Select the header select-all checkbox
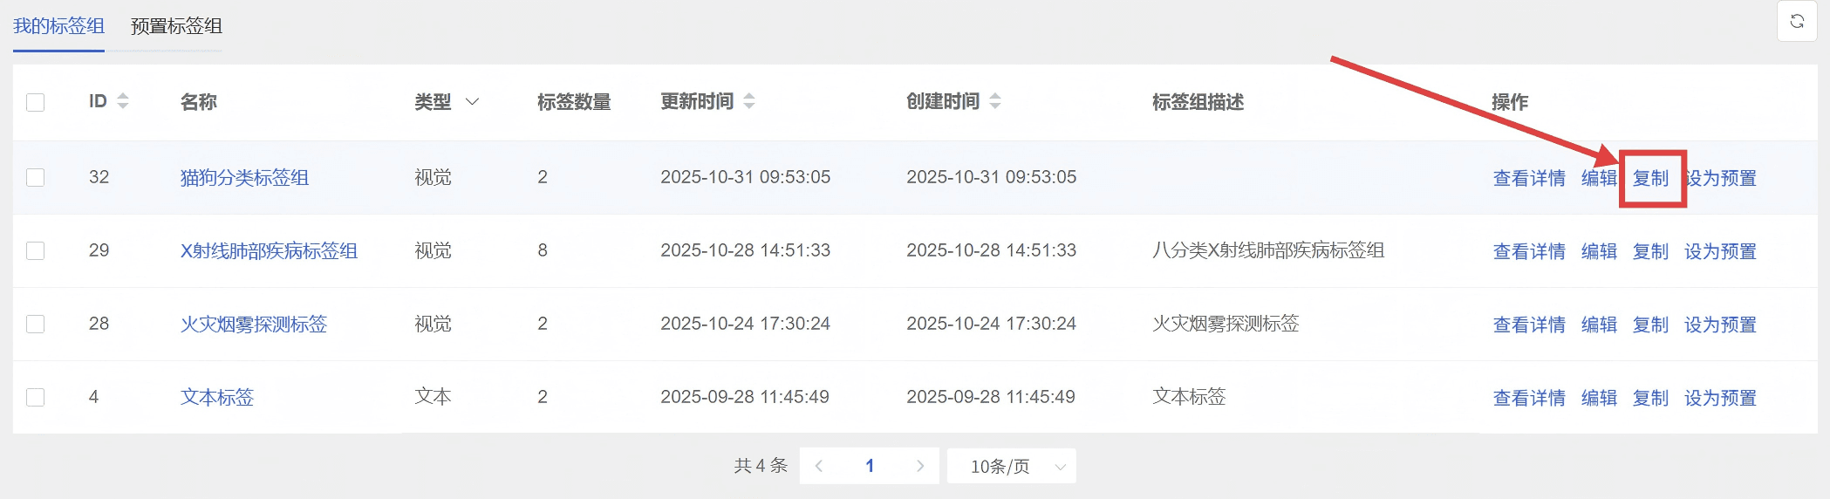 (36, 102)
